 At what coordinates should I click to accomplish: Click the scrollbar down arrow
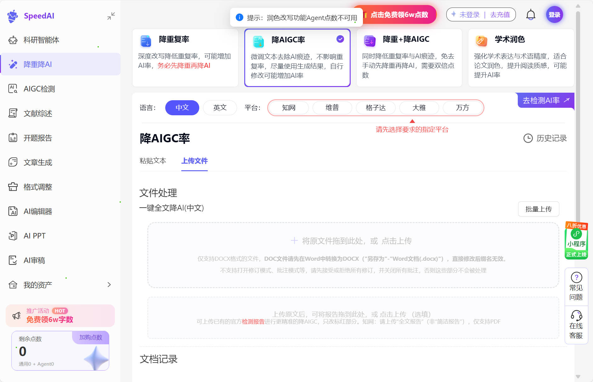(x=578, y=377)
